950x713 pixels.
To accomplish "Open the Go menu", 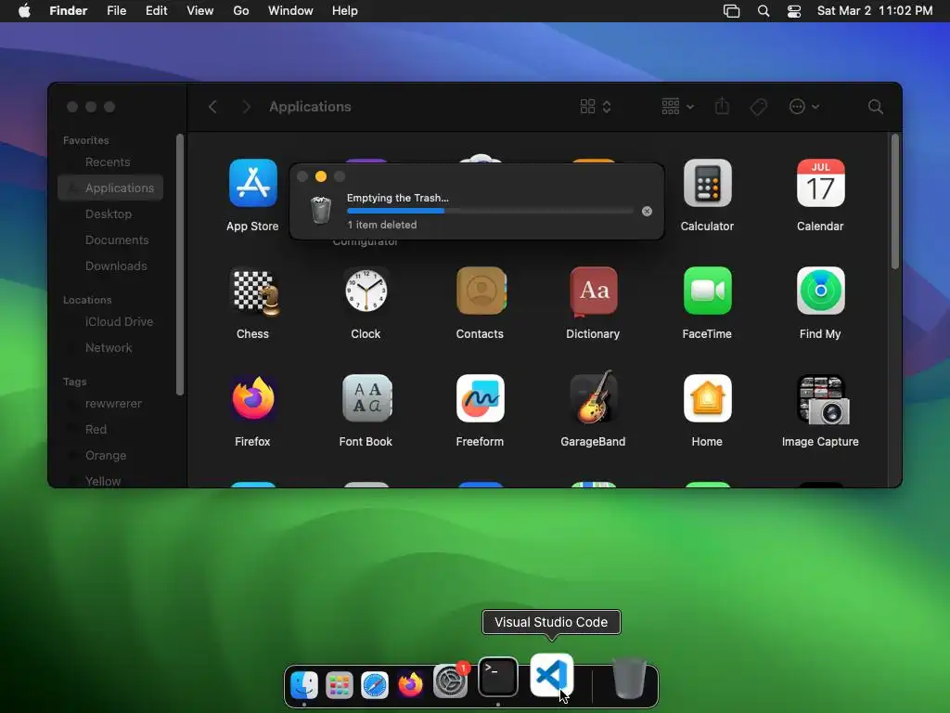I will point(241,11).
